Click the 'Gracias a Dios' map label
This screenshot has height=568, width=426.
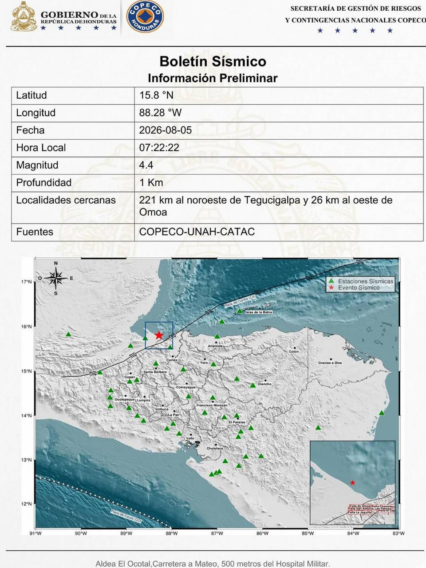point(330,363)
